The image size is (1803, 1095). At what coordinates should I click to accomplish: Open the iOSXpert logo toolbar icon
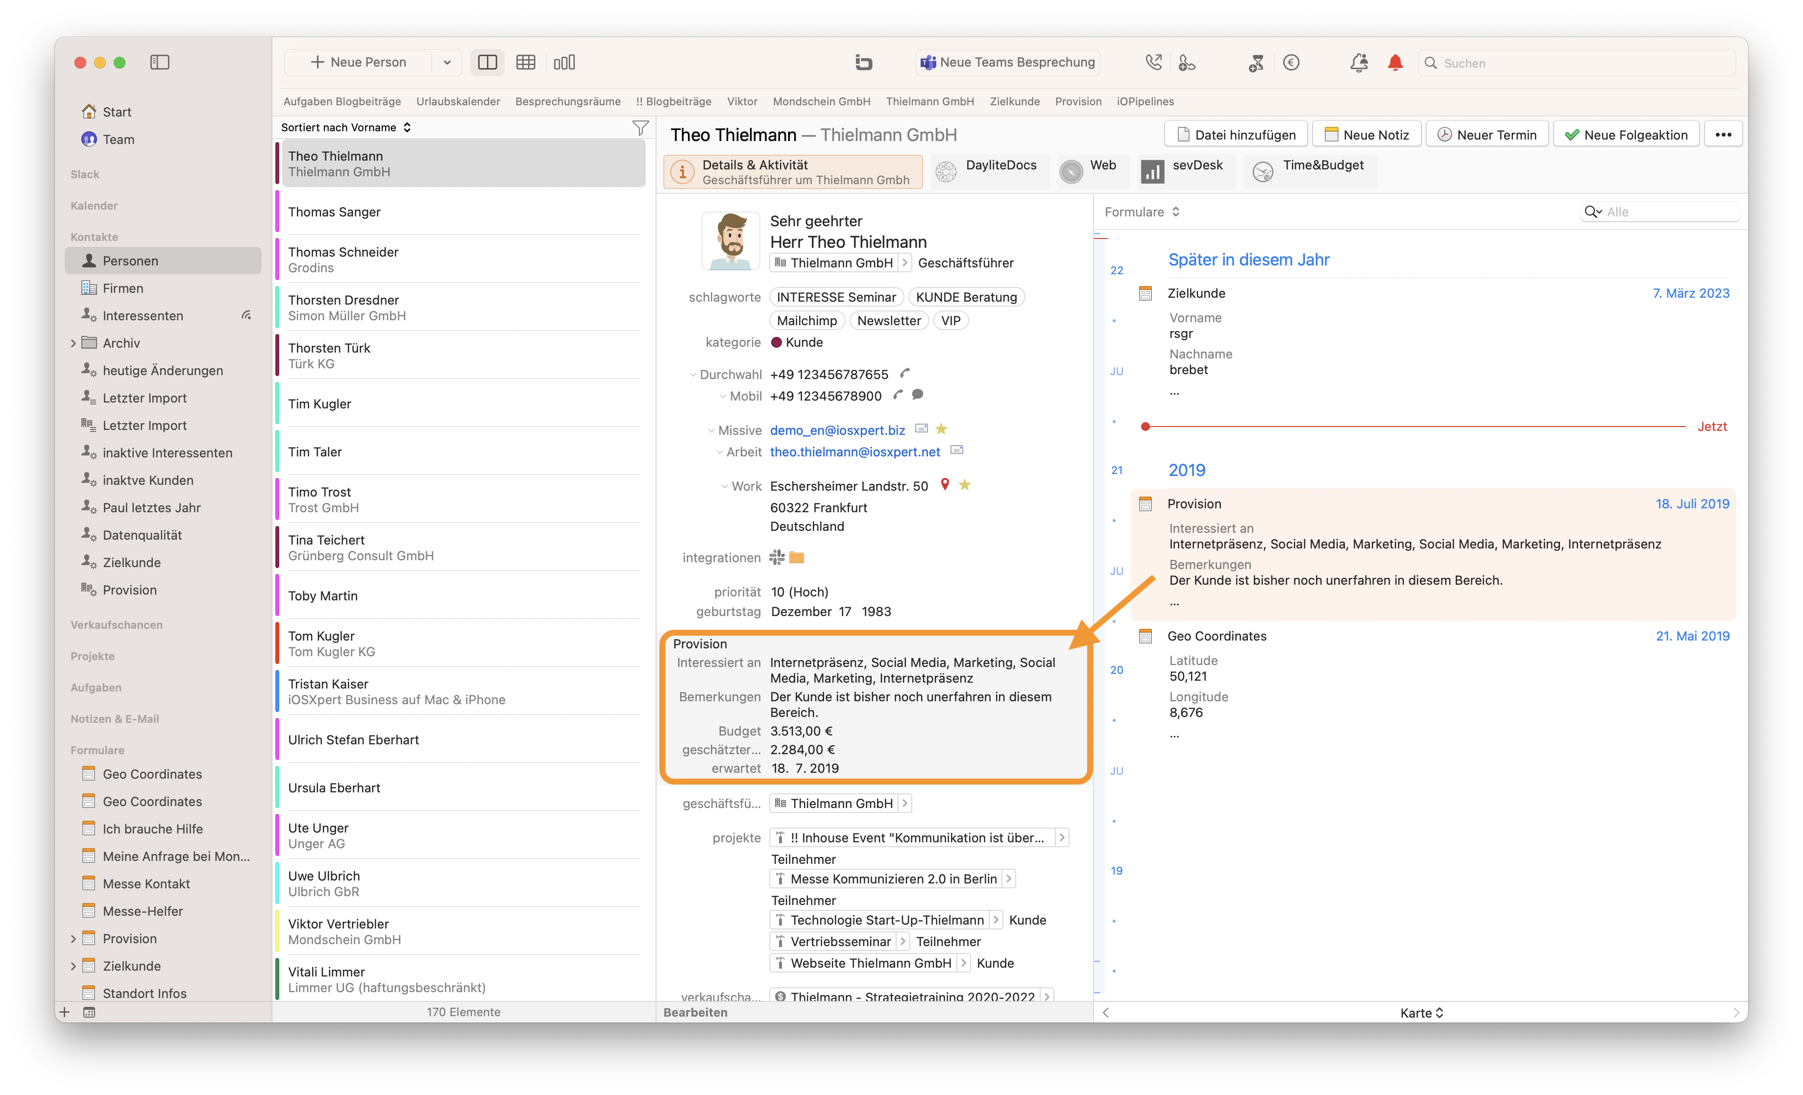(x=863, y=62)
